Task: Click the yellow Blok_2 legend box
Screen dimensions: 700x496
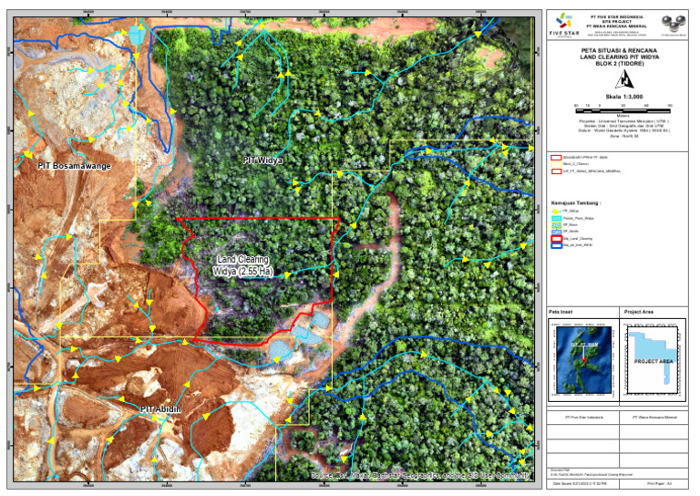Action: [x=556, y=164]
